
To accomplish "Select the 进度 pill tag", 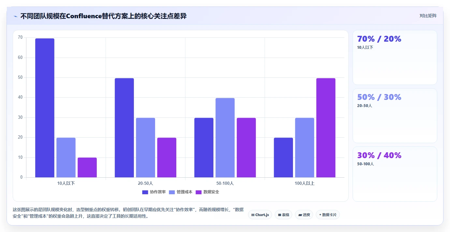I will click(x=304, y=215).
